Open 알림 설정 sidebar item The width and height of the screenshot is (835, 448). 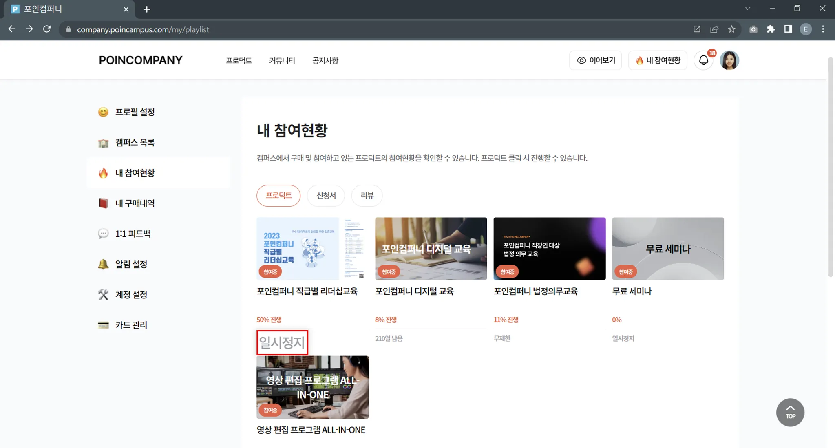click(x=131, y=264)
